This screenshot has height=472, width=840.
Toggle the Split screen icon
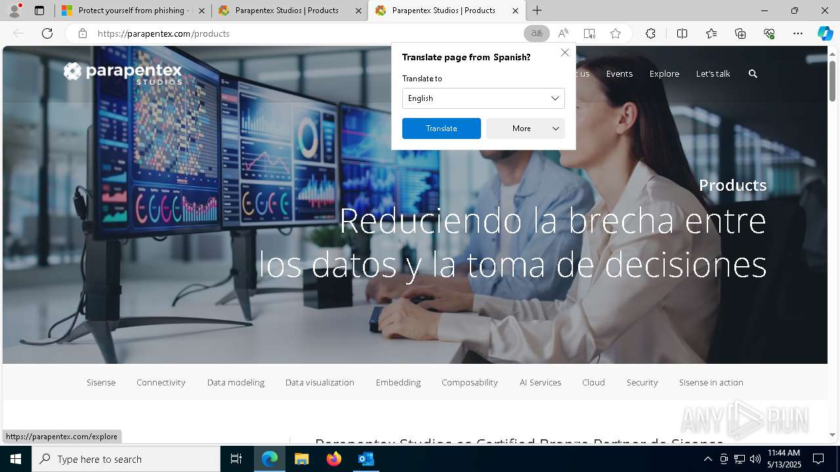tap(682, 33)
